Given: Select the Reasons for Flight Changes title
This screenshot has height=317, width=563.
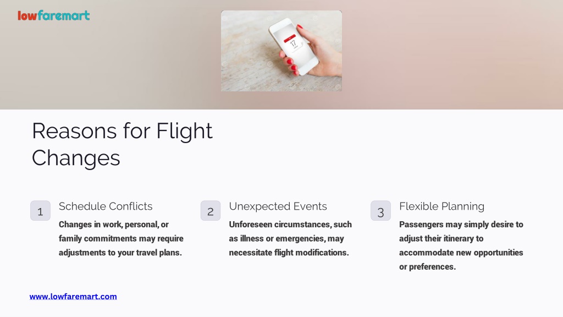Looking at the screenshot, I should point(122,144).
